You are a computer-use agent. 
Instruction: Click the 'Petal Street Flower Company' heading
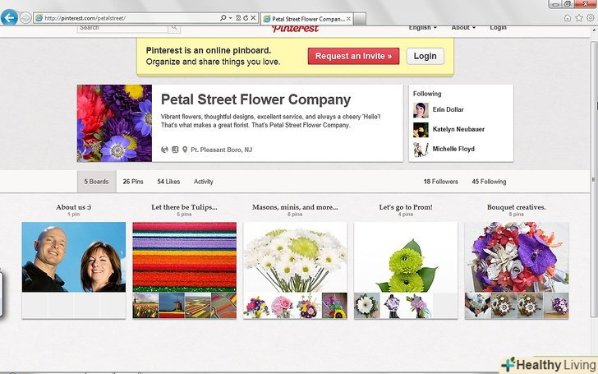[x=255, y=99]
